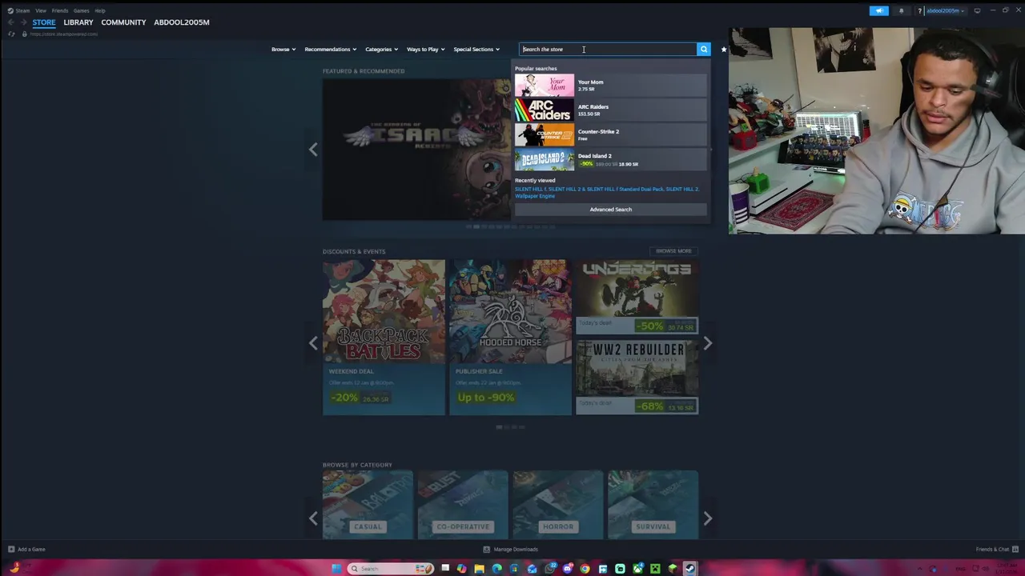Click the Steam taskbar icon
Image resolution: width=1025 pixels, height=576 pixels.
690,569
